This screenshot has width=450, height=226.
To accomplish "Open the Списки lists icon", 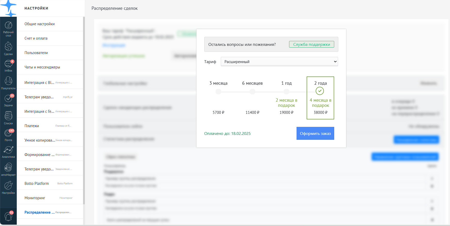I will pos(8,118).
